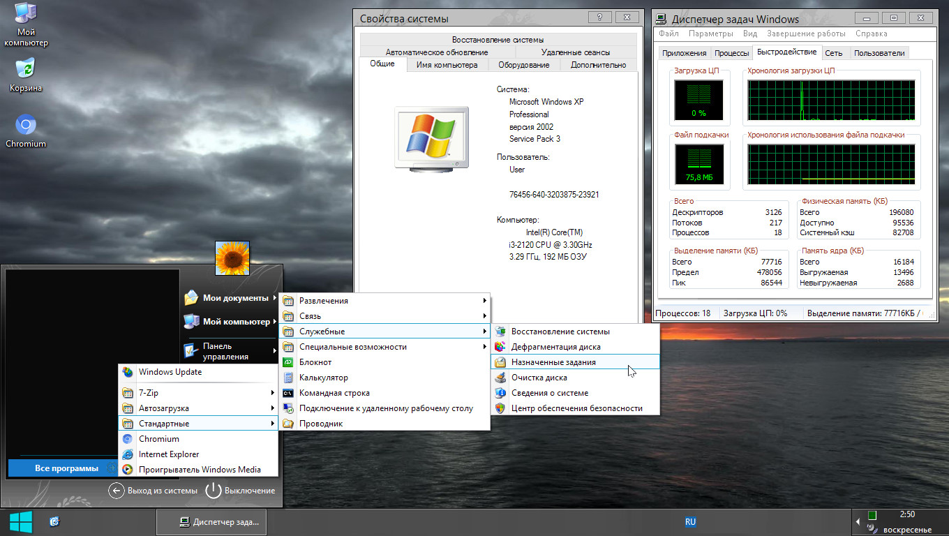This screenshot has width=949, height=536.
Task: Launch Калькулятор from the Standard menu
Action: (323, 378)
